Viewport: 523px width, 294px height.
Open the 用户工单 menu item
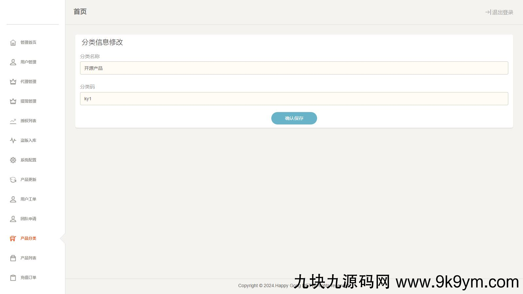pyautogui.click(x=28, y=199)
